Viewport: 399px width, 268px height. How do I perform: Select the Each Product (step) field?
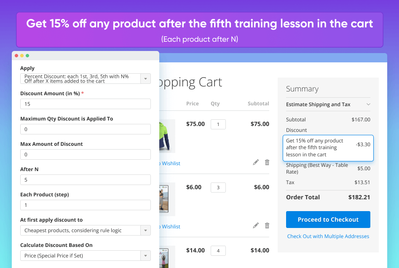coord(85,205)
